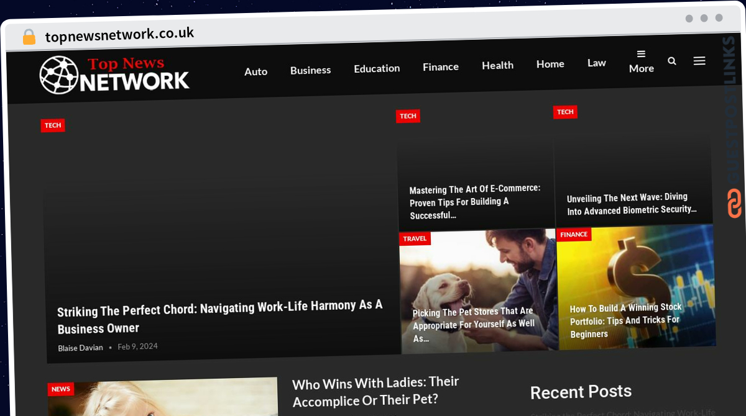Click the last browser window dot button
Viewport: 746px width, 416px height.
pos(719,18)
